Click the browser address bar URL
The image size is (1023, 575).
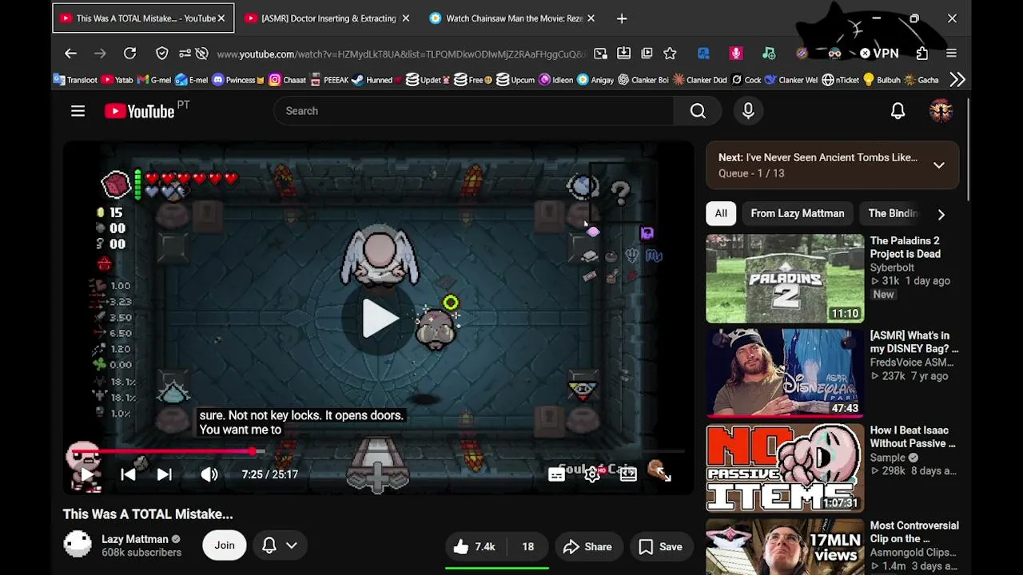tap(402, 54)
